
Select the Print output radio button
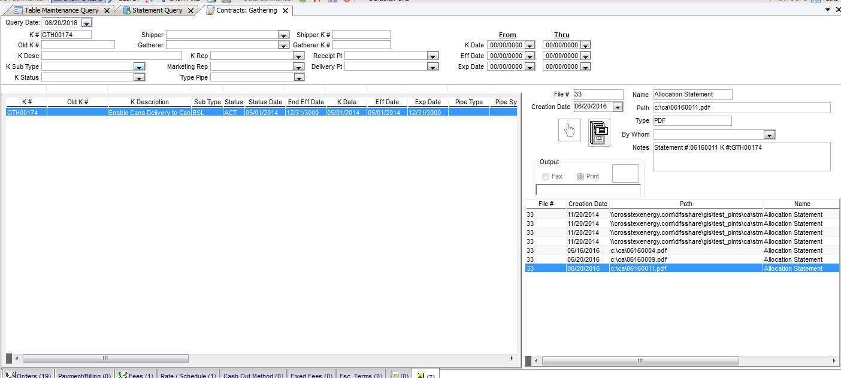point(580,177)
